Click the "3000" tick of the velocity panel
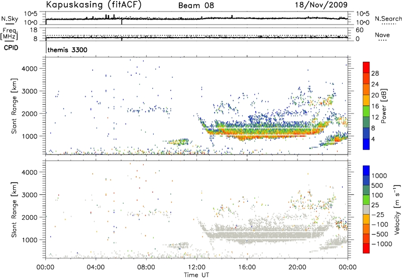 coord(30,195)
